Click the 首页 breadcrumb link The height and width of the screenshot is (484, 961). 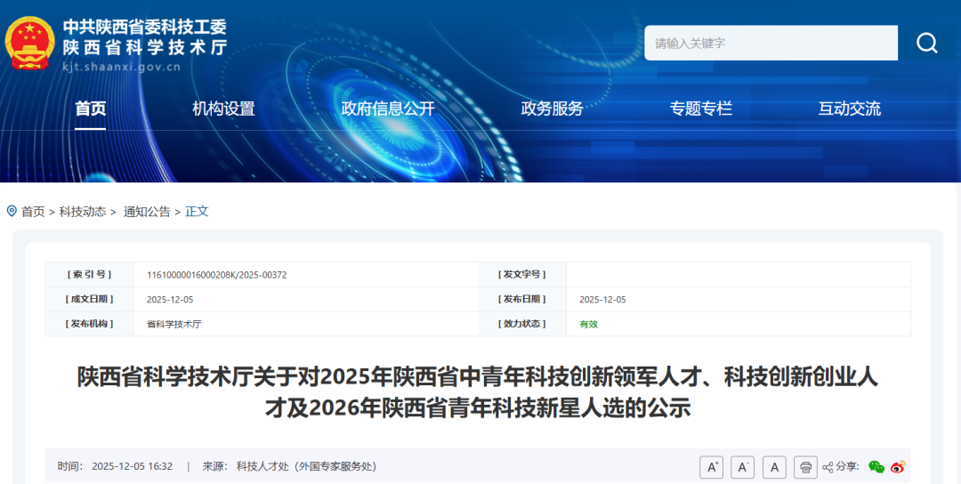pyautogui.click(x=33, y=212)
